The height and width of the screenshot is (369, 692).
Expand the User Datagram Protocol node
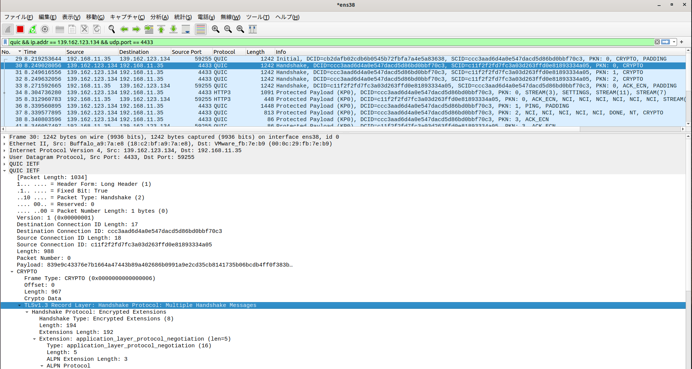(x=5, y=157)
